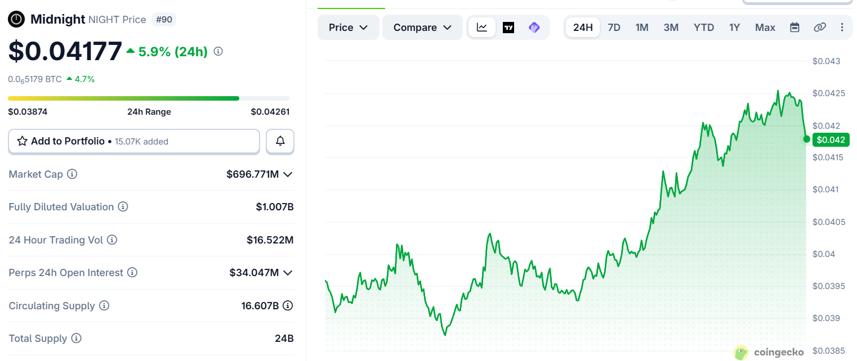857x361 pixels.
Task: Click the Circulating Supply label info icon
Action: 104,306
